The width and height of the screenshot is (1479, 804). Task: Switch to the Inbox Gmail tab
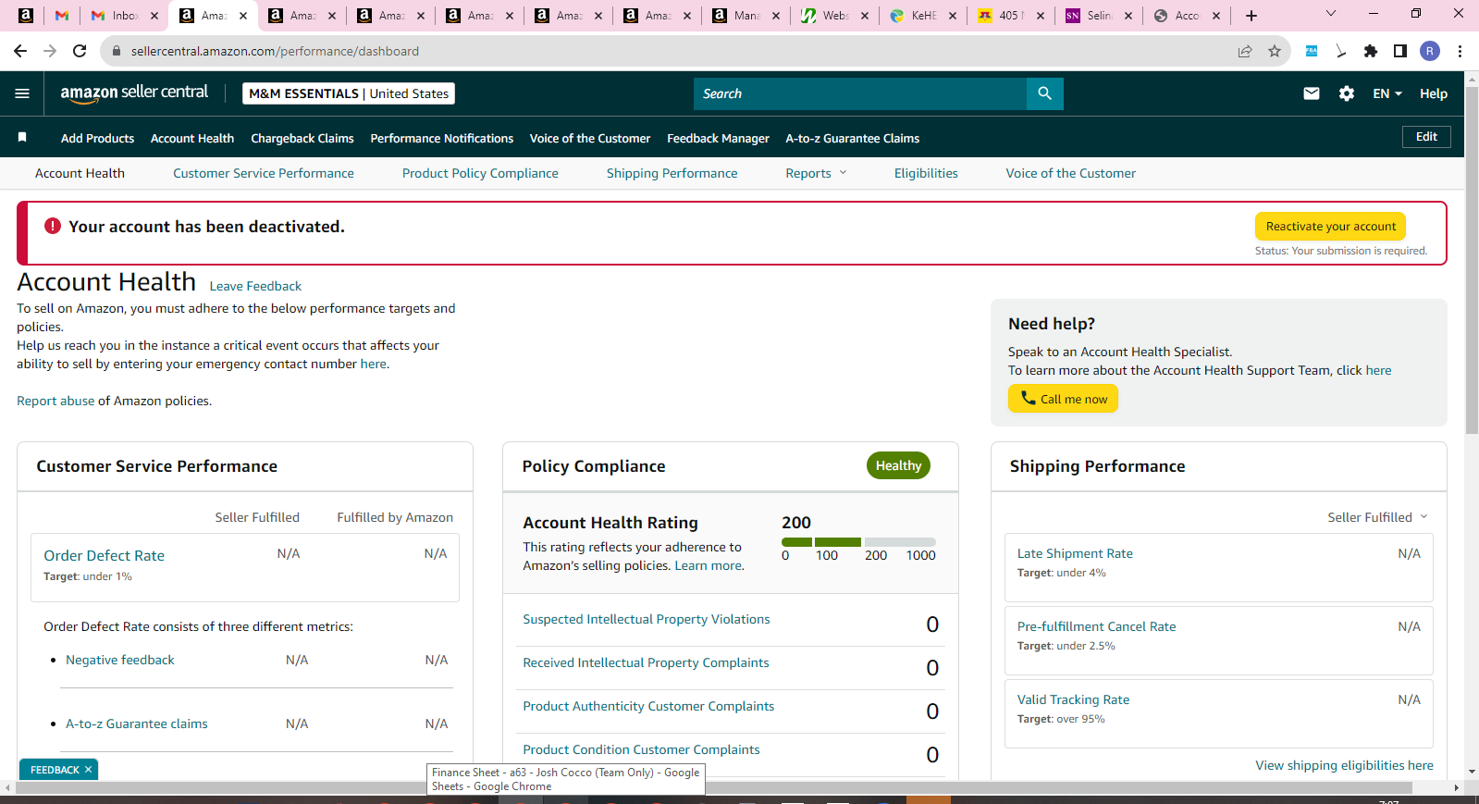coord(125,16)
